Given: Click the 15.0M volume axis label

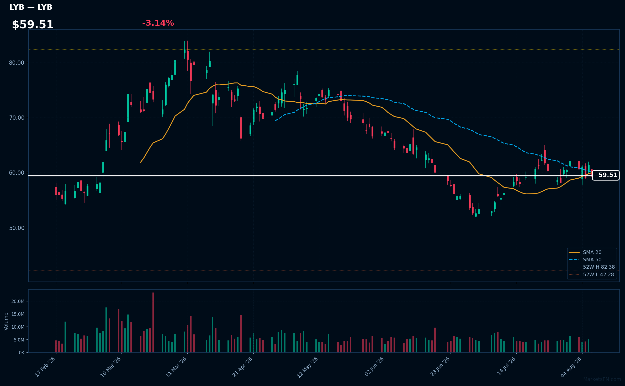Looking at the screenshot, I should tap(18, 314).
